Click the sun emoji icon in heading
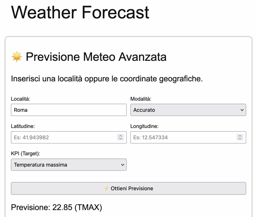The image size is (256, 217). (17, 57)
